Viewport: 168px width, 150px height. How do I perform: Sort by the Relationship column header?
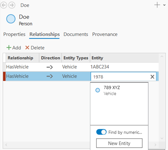point(20,58)
